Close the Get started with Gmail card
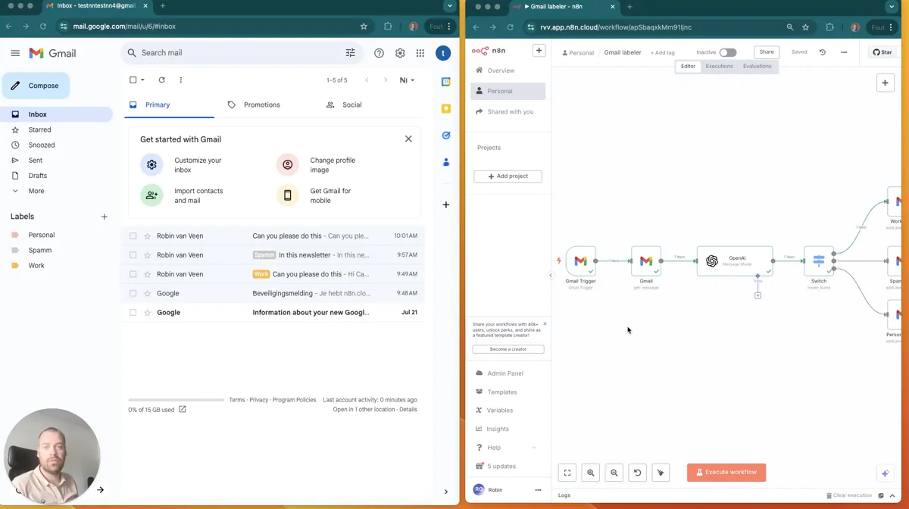The width and height of the screenshot is (909, 509). 408,139
